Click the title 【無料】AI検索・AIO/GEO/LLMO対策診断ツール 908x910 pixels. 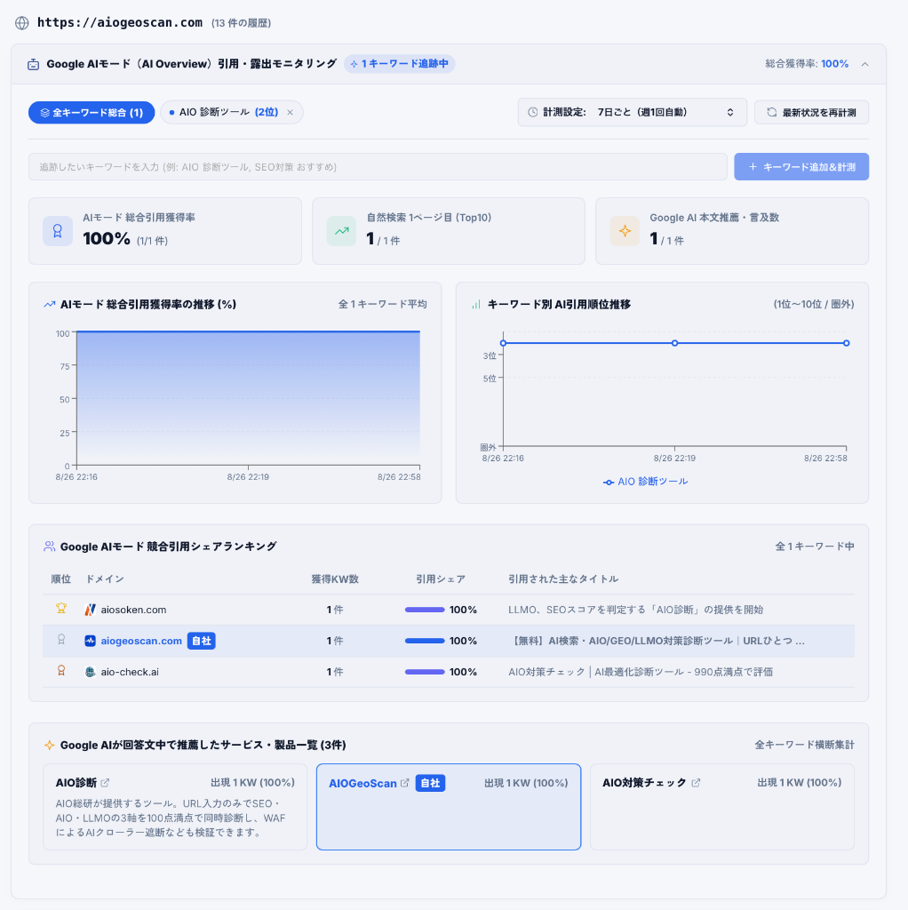657,641
